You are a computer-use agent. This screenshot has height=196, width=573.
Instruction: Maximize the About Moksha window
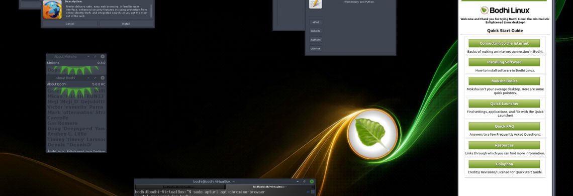click(x=95, y=57)
